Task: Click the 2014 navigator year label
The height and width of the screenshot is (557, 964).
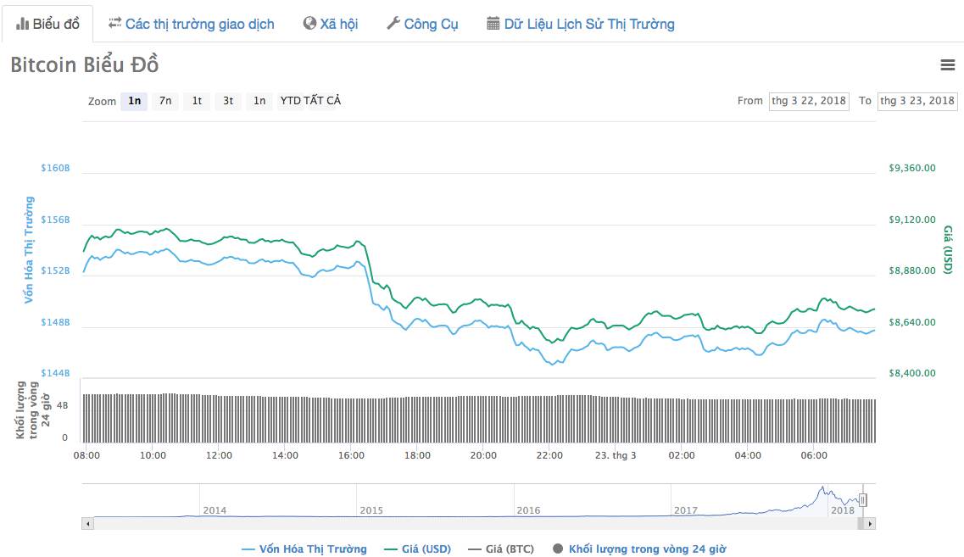Action: pos(215,510)
